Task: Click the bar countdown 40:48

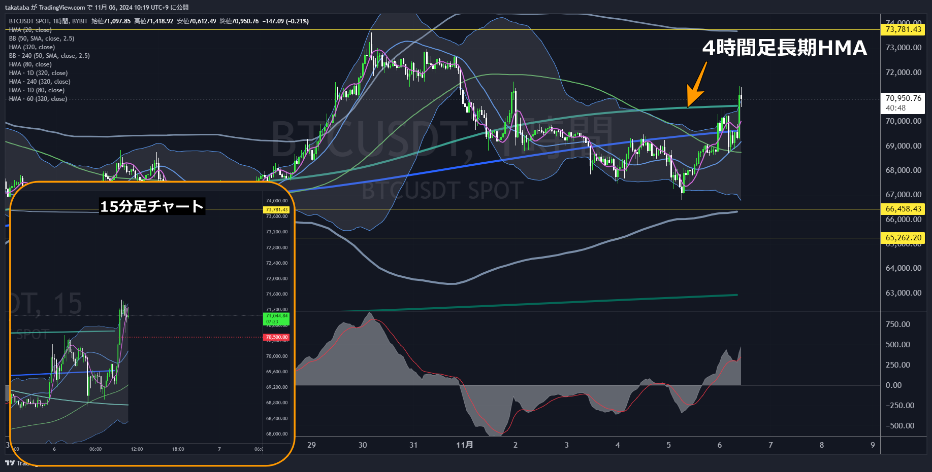Action: 895,108
